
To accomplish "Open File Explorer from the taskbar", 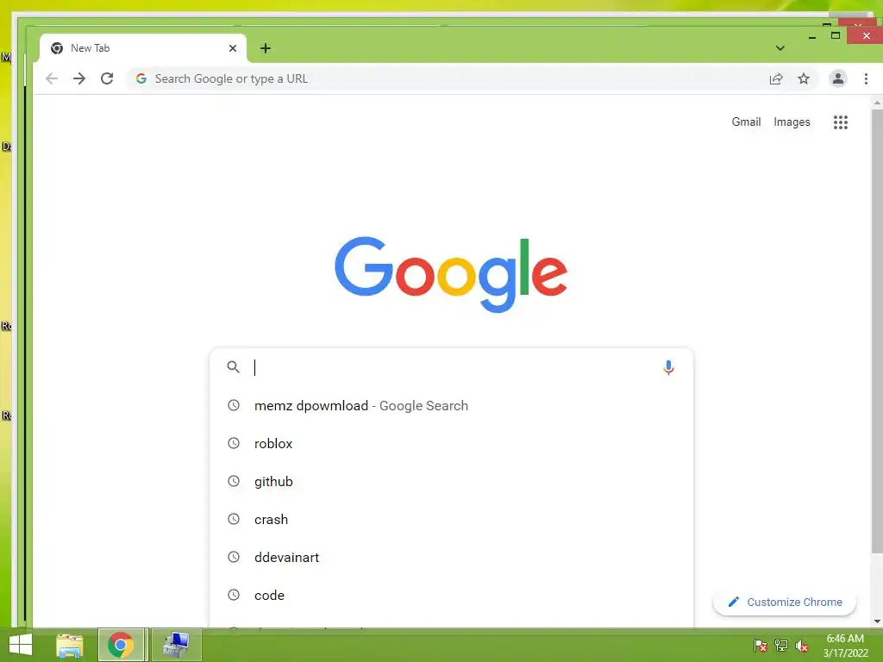I will 70,645.
